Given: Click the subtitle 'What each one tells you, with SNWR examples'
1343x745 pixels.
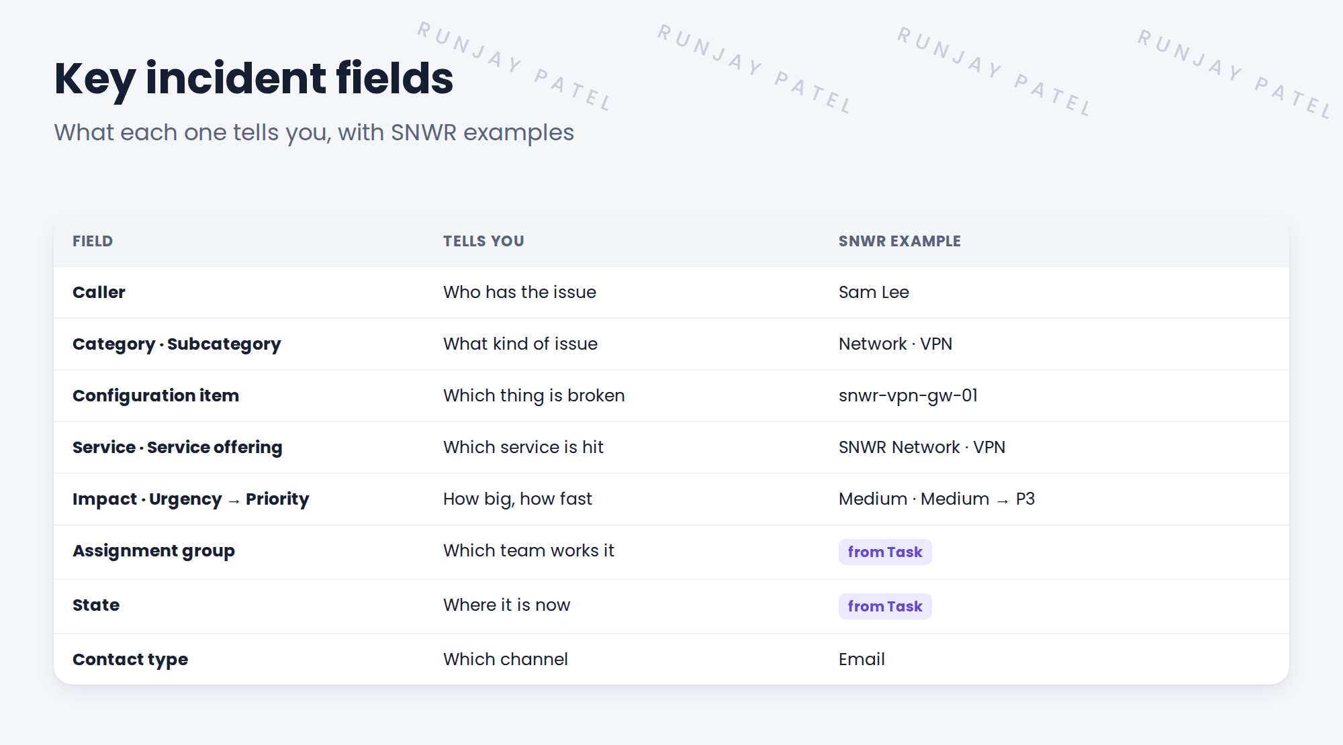Looking at the screenshot, I should [314, 133].
